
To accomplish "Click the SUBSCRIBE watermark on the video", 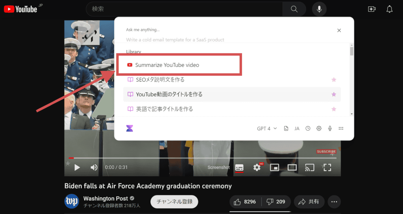I will [326, 152].
